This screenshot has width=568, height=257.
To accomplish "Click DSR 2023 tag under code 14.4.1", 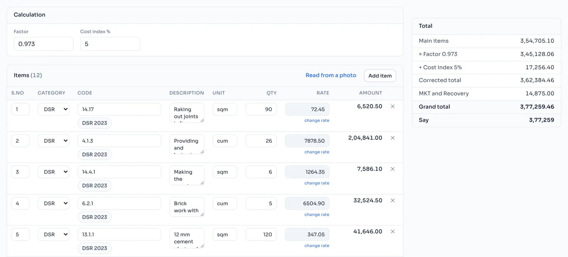I will tap(94, 185).
